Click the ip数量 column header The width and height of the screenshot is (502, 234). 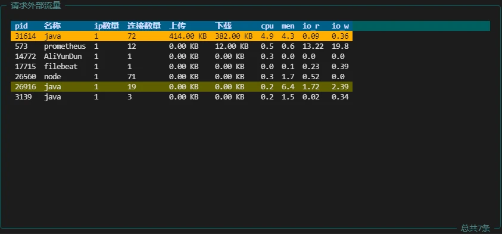tap(107, 26)
